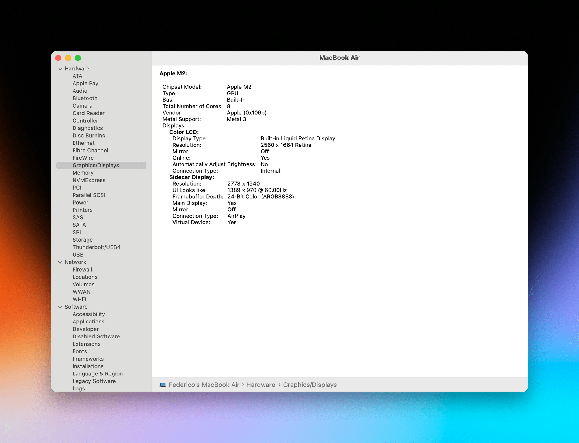This screenshot has width=579, height=443.
Task: Click the Sidecar Display heading
Action: [191, 177]
